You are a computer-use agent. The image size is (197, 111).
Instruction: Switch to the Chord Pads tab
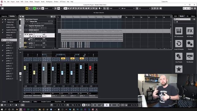(x=58, y=102)
